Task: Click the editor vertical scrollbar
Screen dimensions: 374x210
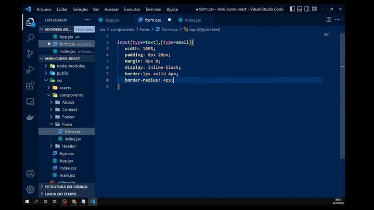Action: (342, 95)
